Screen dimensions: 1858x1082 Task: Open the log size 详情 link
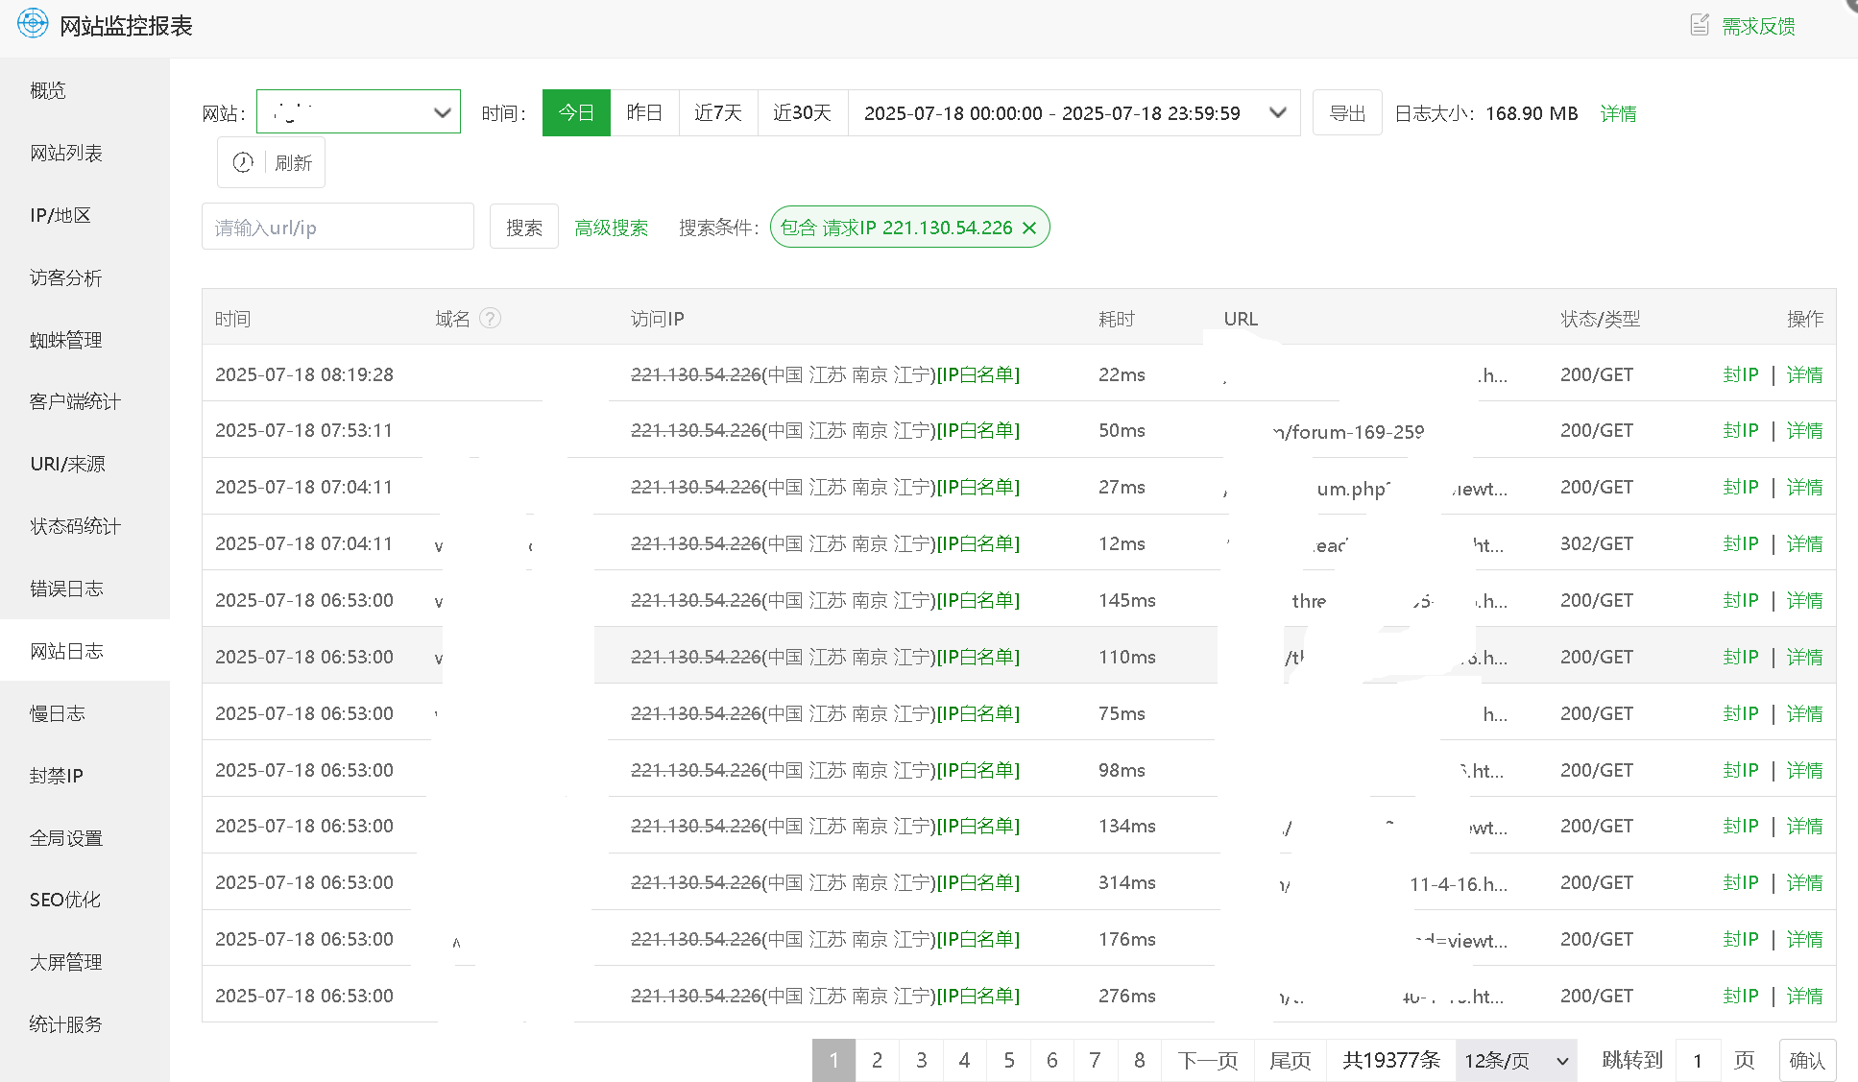coord(1618,113)
